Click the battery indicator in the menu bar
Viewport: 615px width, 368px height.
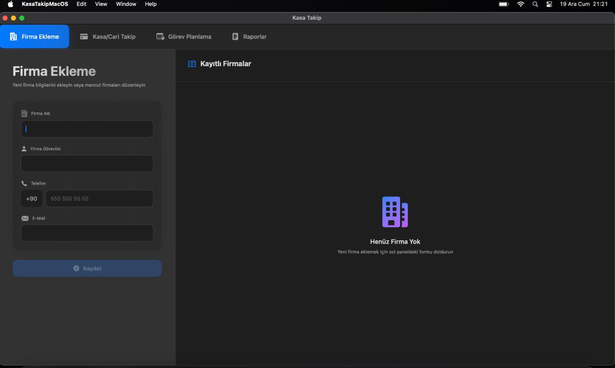(x=503, y=4)
